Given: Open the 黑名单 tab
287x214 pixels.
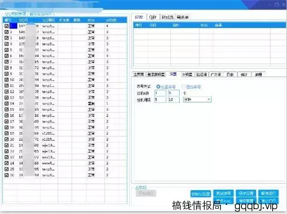Looking at the screenshot, I should pos(183,17).
